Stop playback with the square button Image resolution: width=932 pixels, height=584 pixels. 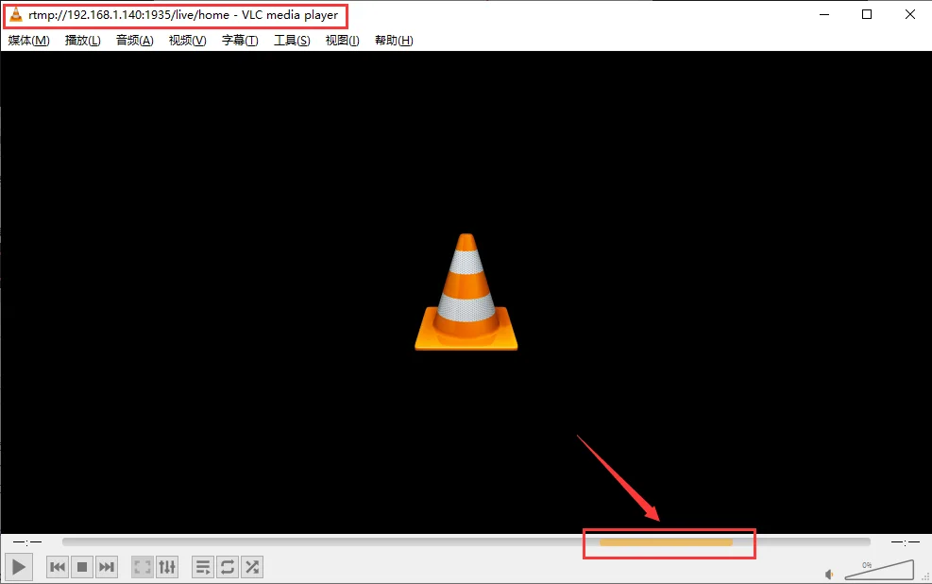pyautogui.click(x=82, y=567)
